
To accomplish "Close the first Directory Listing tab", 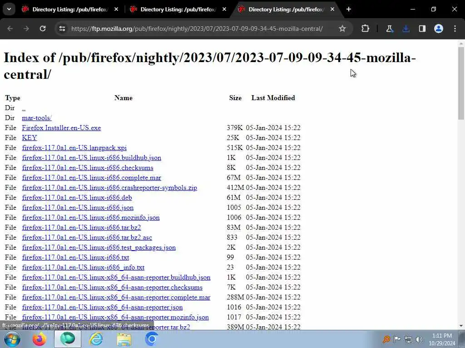I will point(116,10).
